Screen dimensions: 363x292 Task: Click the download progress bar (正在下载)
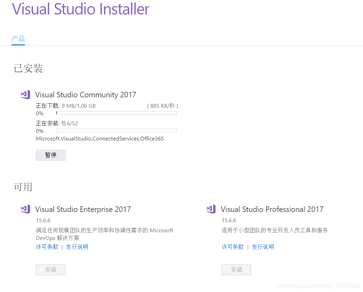pyautogui.click(x=116, y=113)
